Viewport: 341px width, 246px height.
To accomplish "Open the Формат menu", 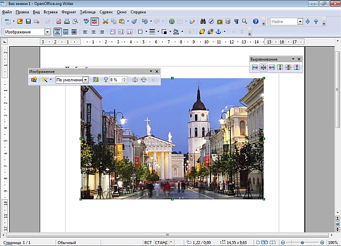I will click(x=69, y=12).
